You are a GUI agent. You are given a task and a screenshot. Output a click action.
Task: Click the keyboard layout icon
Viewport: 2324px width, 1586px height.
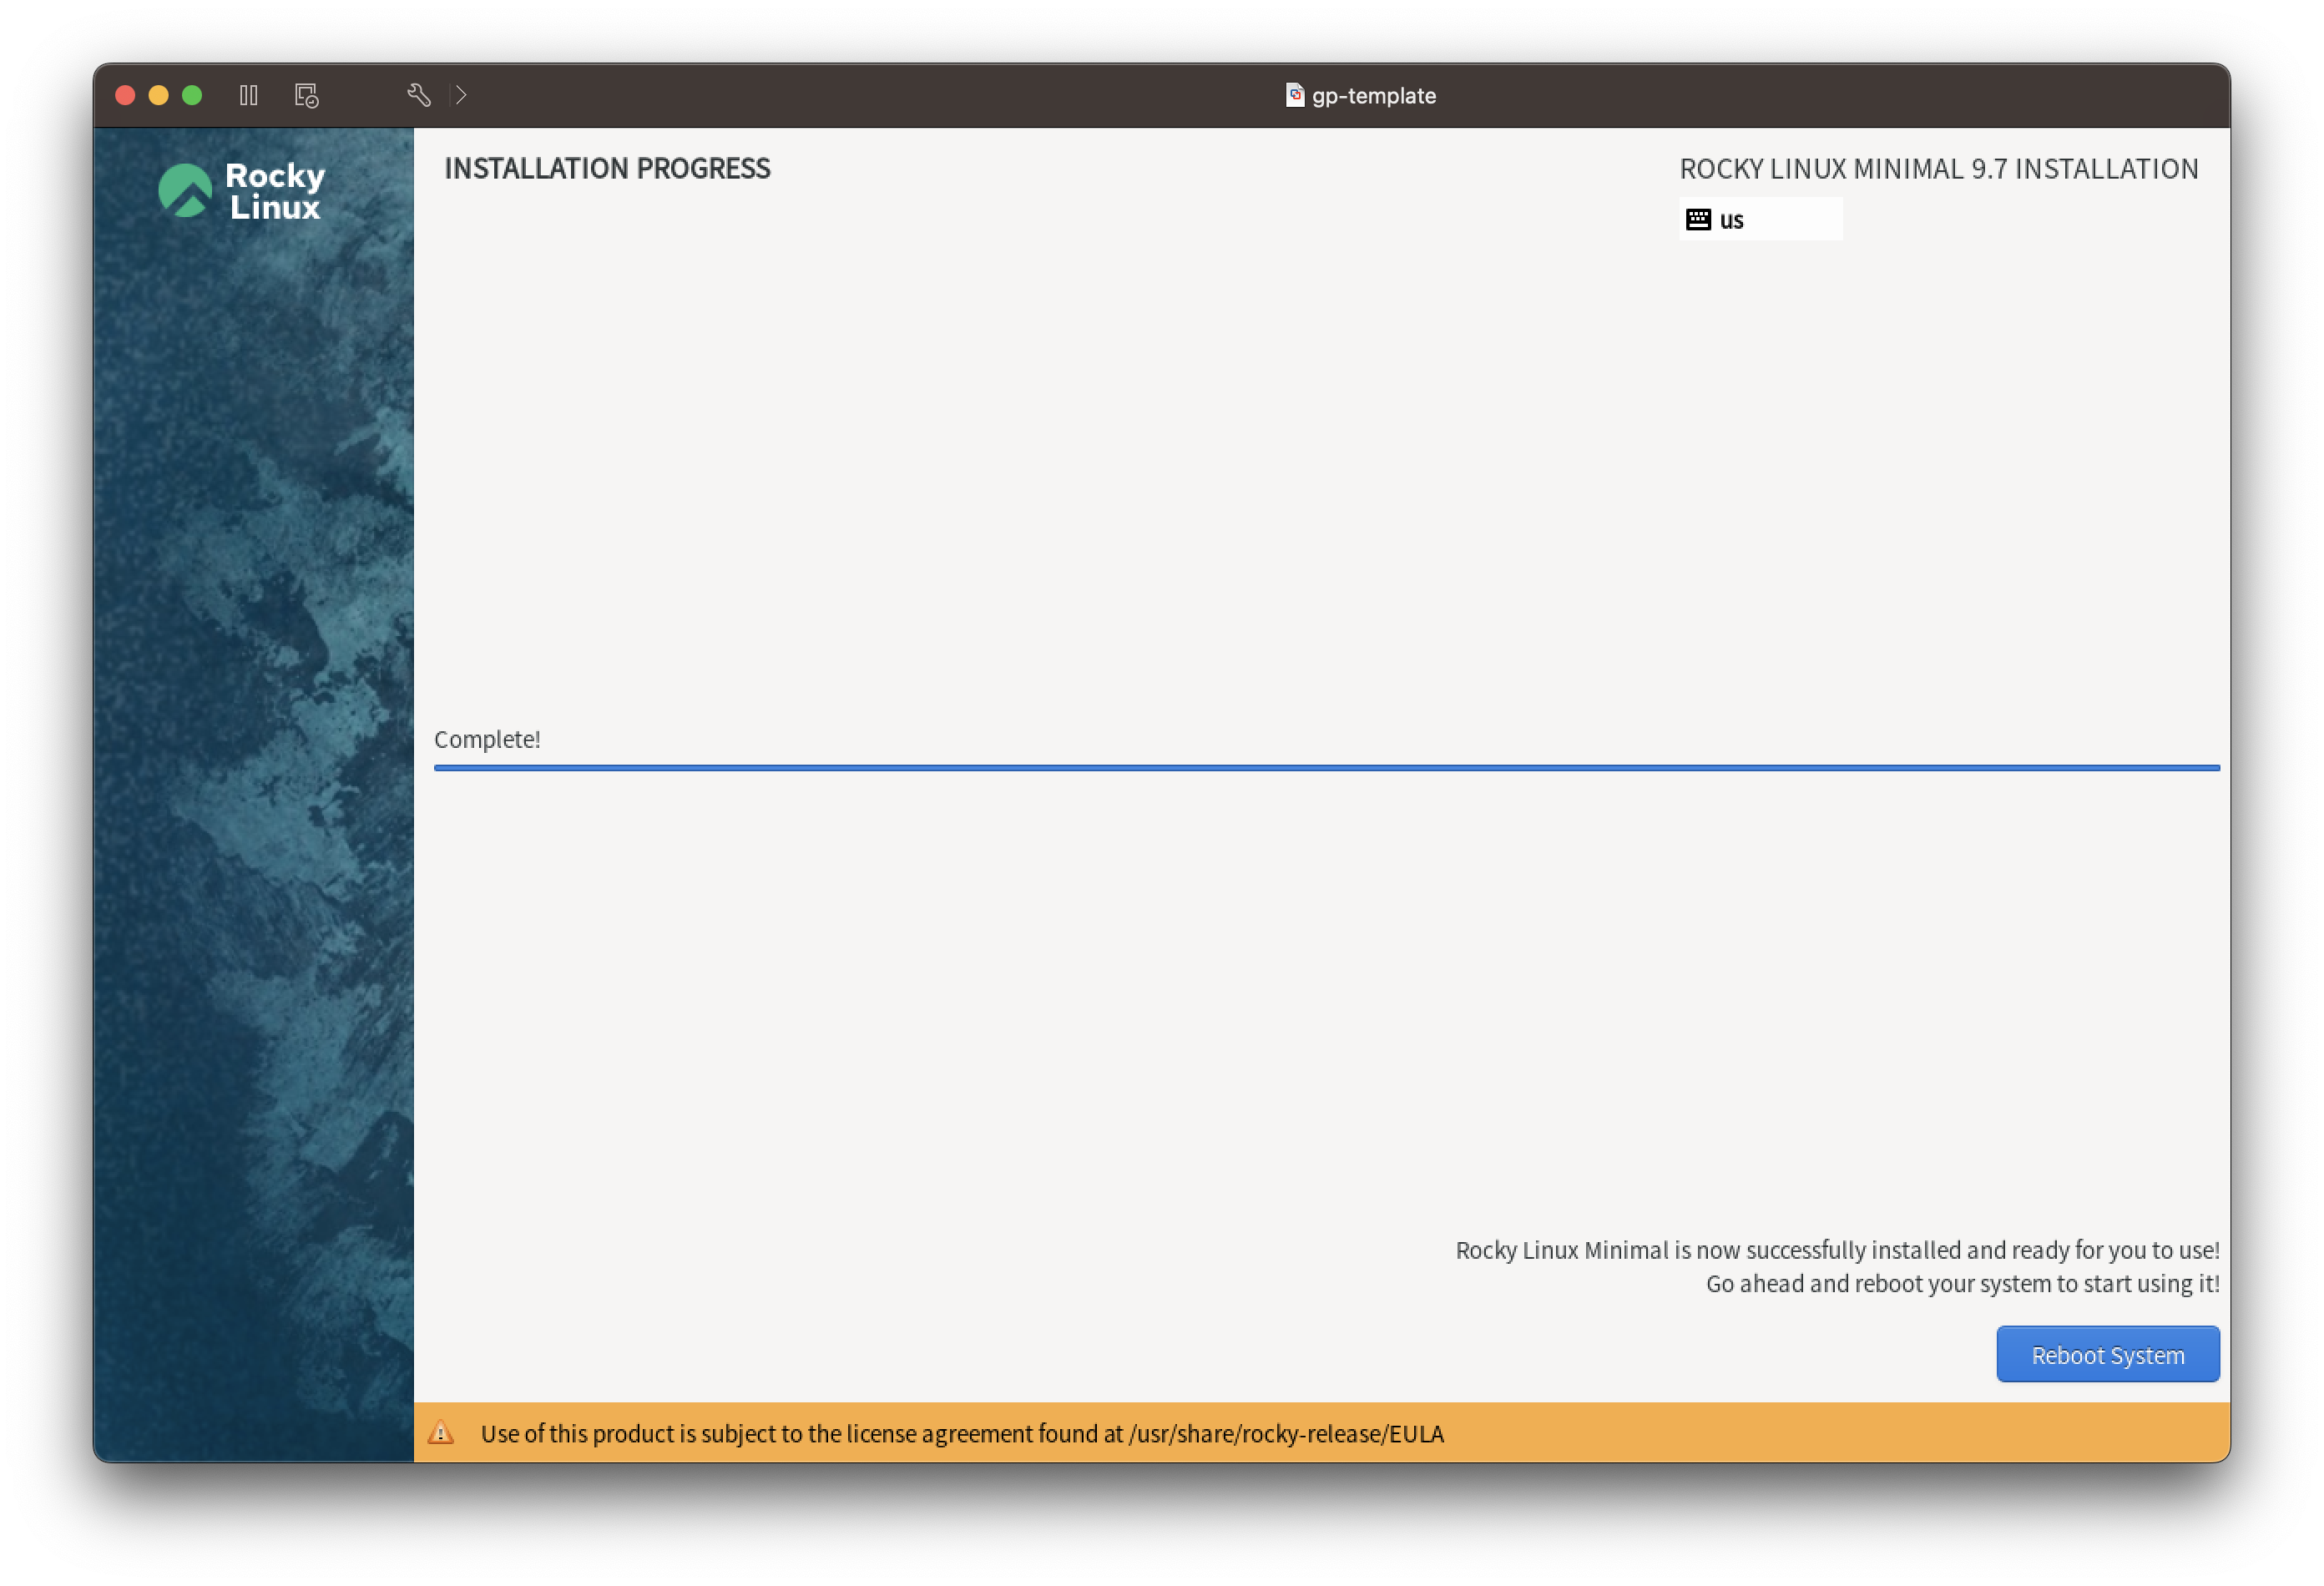point(1698,219)
